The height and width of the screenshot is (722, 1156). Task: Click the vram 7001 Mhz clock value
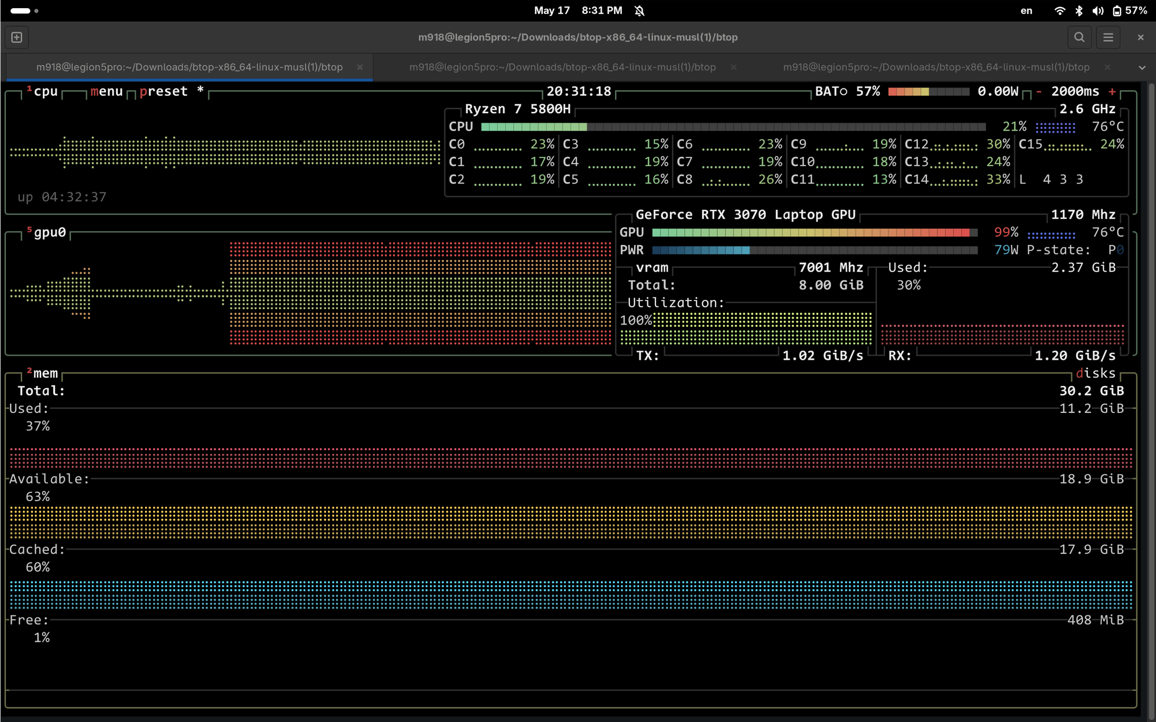pyautogui.click(x=831, y=268)
